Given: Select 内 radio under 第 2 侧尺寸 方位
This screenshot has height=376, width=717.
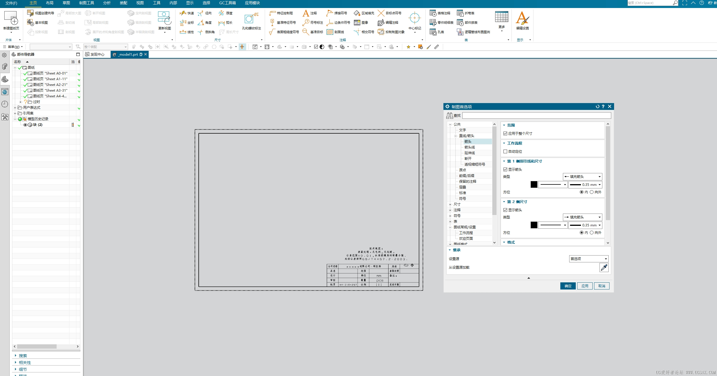Looking at the screenshot, I should (x=581, y=233).
